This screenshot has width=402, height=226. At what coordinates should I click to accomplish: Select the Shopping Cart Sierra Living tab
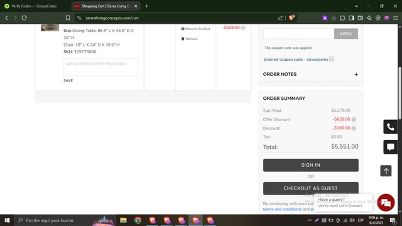(106, 6)
